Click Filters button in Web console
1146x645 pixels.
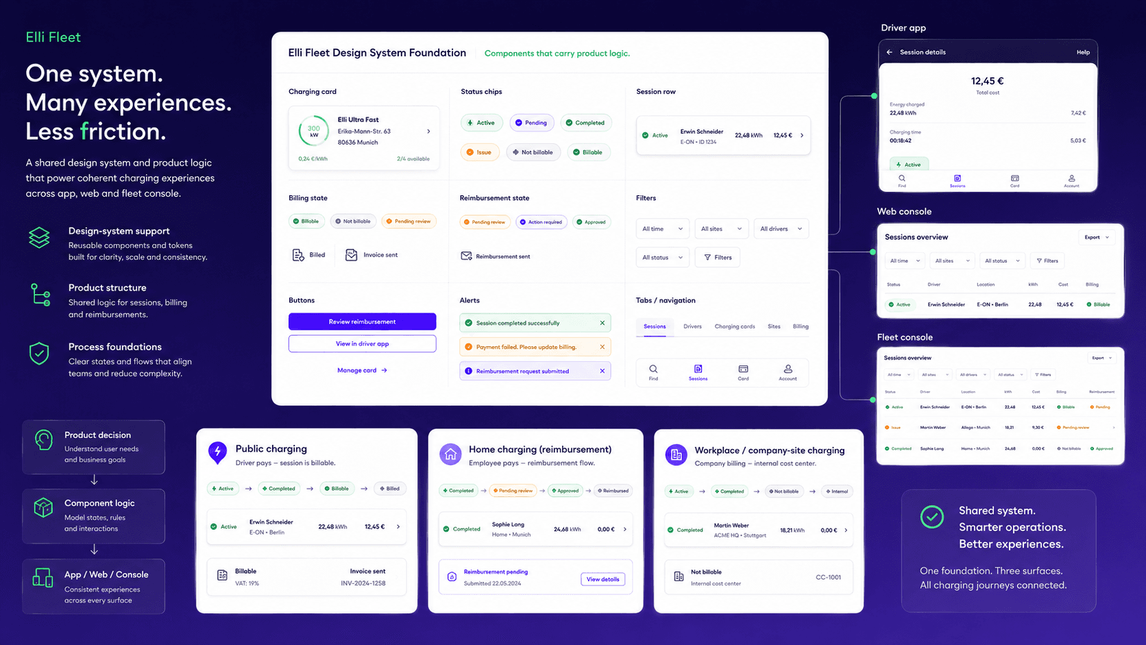(1047, 260)
